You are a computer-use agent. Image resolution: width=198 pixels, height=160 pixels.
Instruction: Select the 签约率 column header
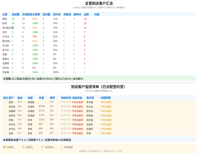(x=57, y=14)
